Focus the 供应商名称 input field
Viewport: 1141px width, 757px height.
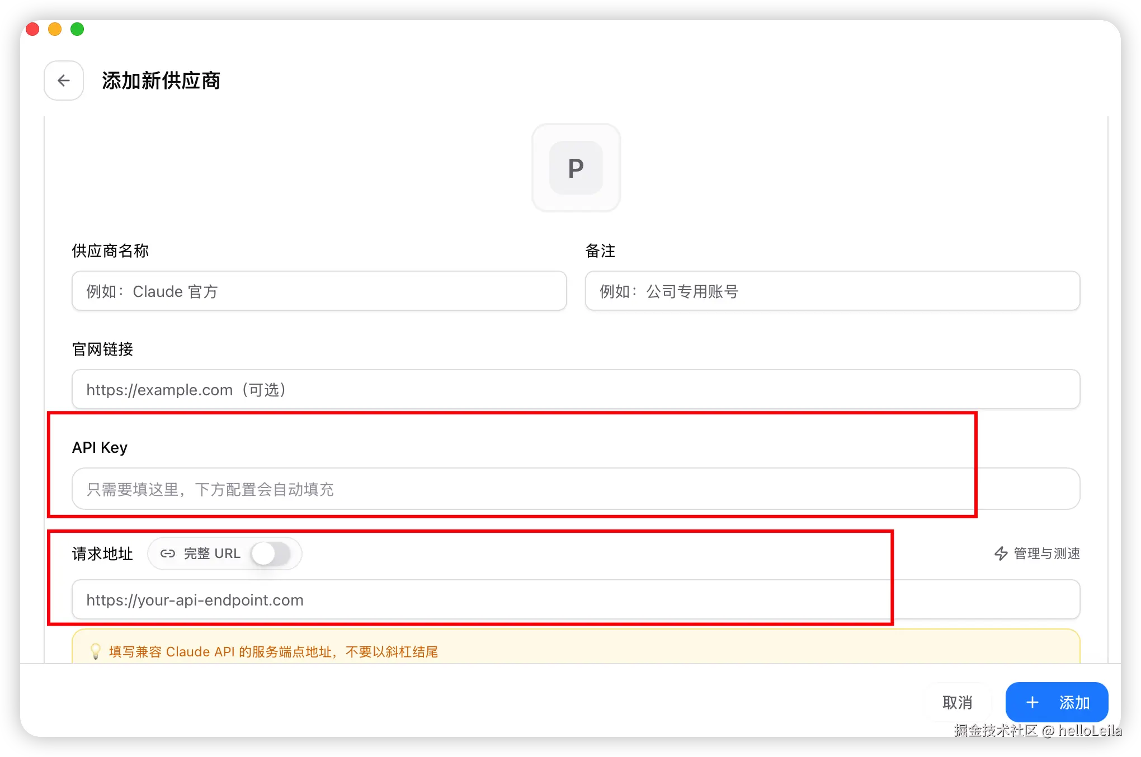(319, 291)
